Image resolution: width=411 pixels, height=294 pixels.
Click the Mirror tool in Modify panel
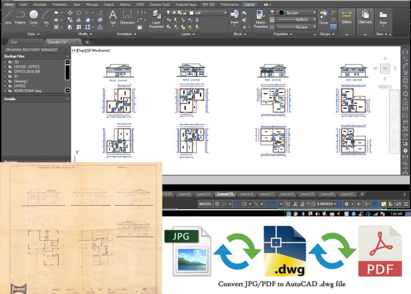(79, 20)
